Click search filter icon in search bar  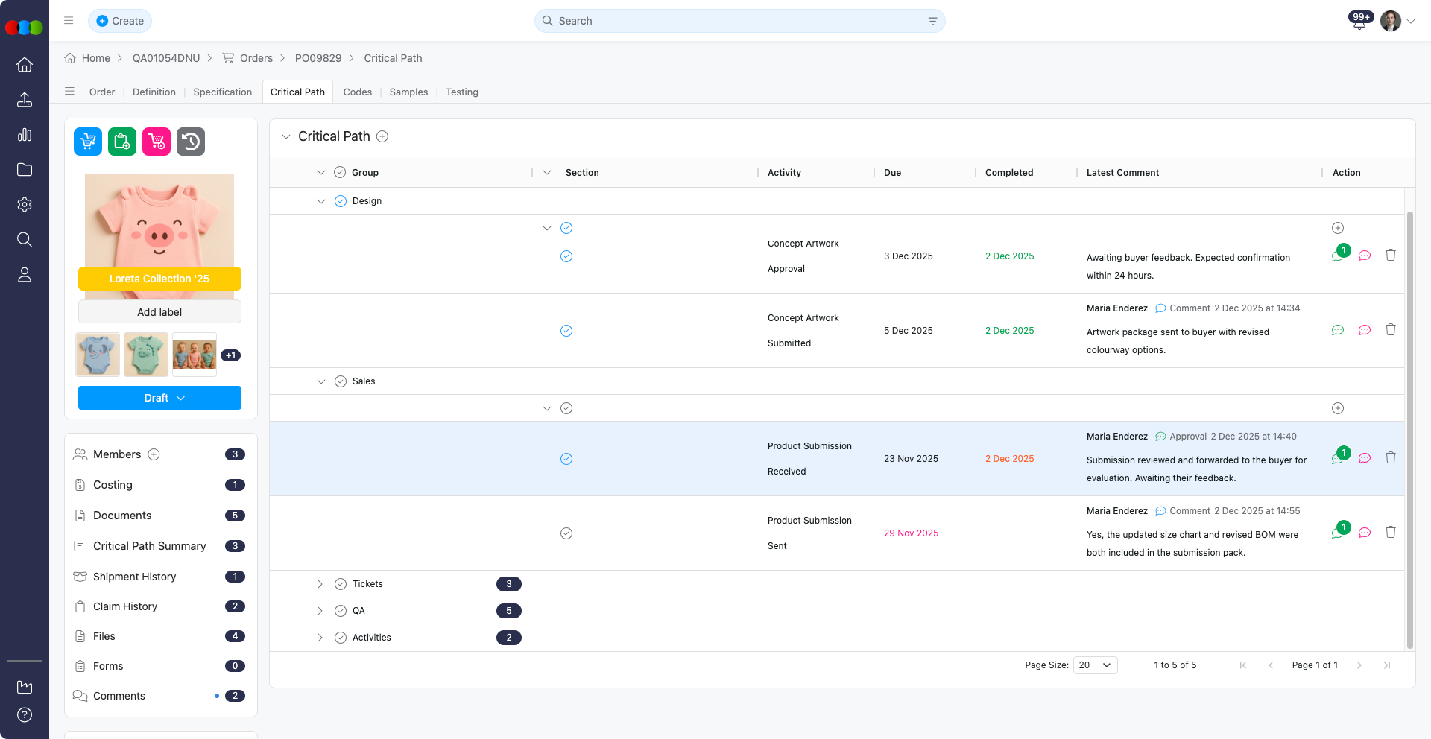pyautogui.click(x=932, y=21)
